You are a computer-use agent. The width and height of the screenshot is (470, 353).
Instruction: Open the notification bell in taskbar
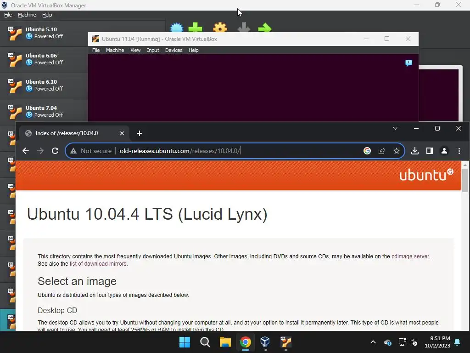(458, 342)
